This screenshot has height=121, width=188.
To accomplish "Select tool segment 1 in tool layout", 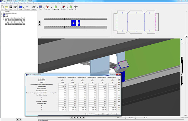I will (x=74, y=23).
